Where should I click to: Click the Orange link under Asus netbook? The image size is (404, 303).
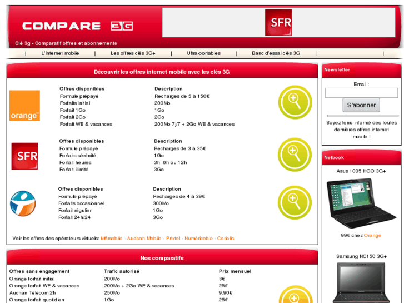pyautogui.click(x=372, y=235)
